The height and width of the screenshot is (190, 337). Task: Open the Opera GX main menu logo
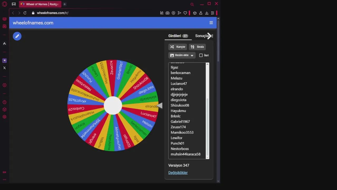[4, 4]
